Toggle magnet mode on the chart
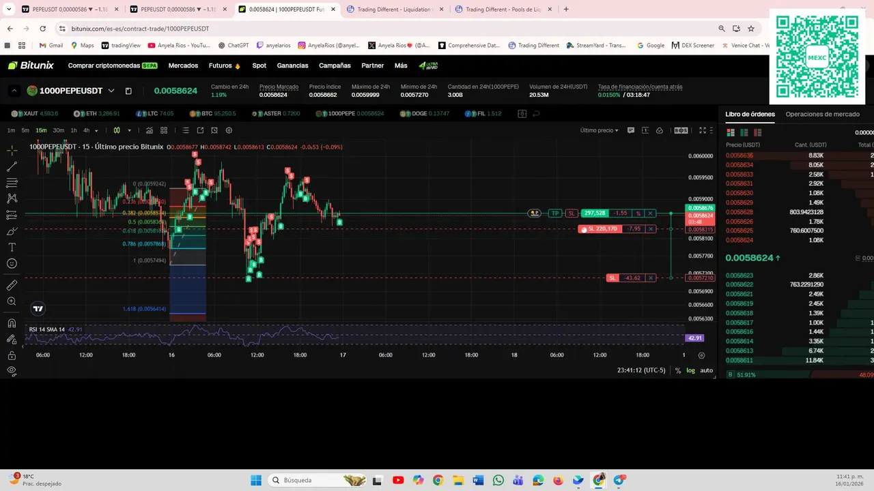Viewport: 874px width, 491px height. click(12, 323)
